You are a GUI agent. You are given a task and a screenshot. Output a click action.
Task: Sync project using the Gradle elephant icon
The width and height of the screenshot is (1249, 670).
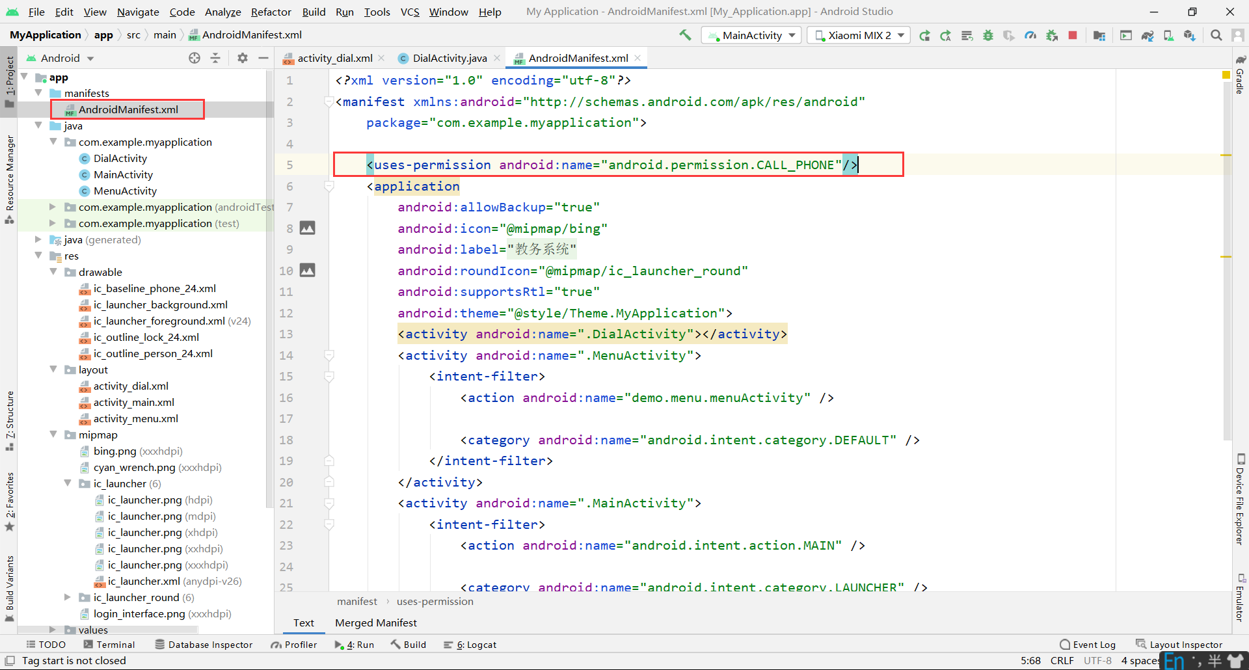1148,35
